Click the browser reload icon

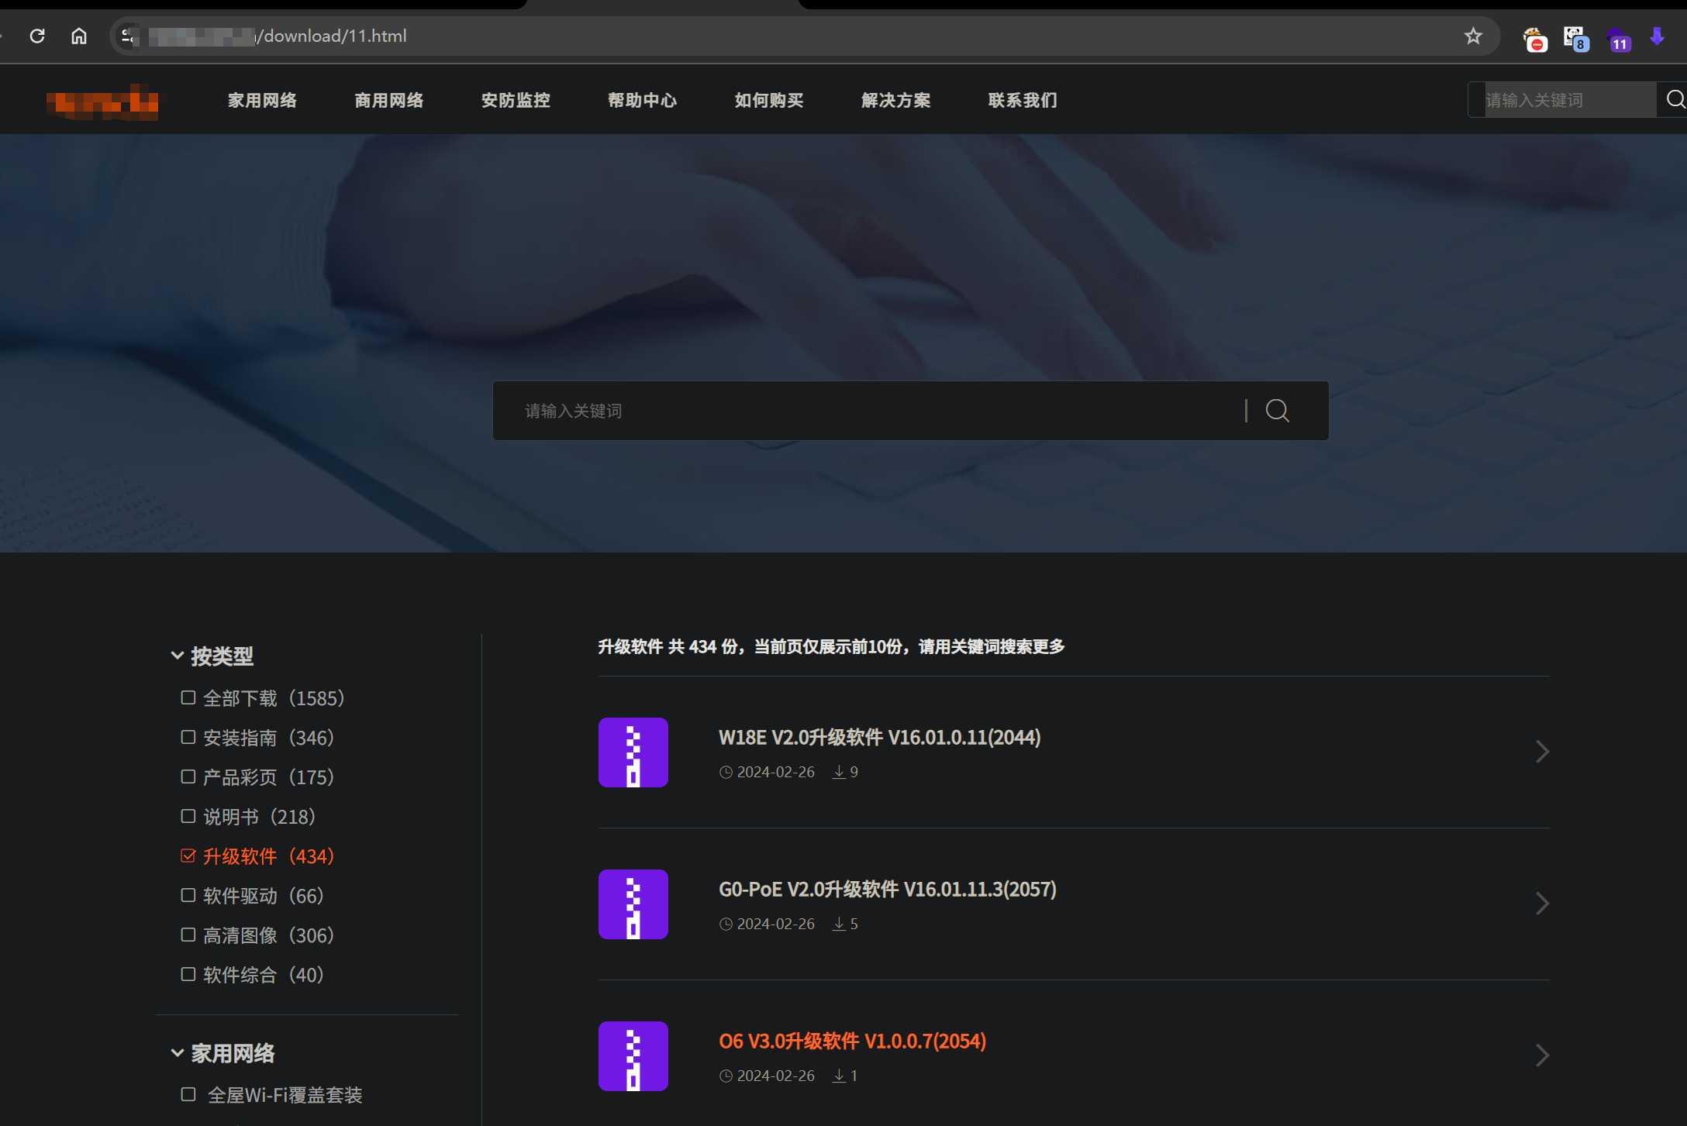37,36
